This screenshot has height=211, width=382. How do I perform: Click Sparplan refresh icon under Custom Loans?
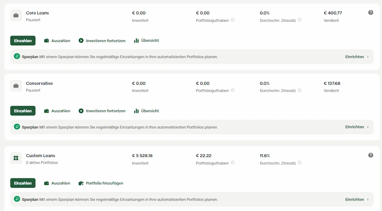pos(17,199)
